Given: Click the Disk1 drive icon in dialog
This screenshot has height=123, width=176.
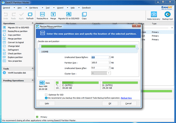Looking at the screenshot, I should point(42,83).
